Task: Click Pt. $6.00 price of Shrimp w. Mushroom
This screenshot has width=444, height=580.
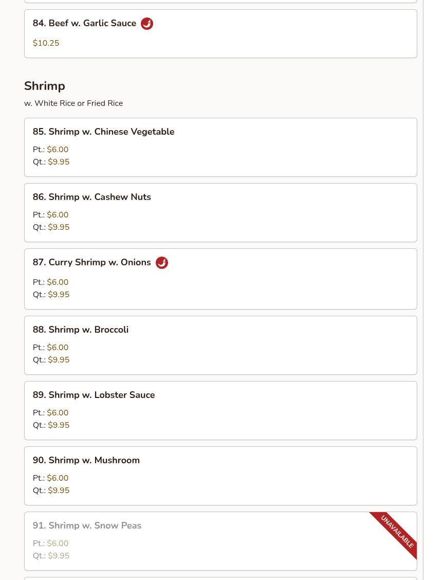Action: point(58,478)
